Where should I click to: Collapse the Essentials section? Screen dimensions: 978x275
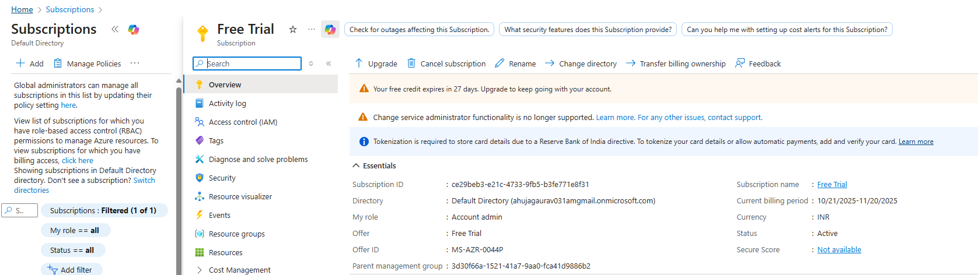pos(356,166)
